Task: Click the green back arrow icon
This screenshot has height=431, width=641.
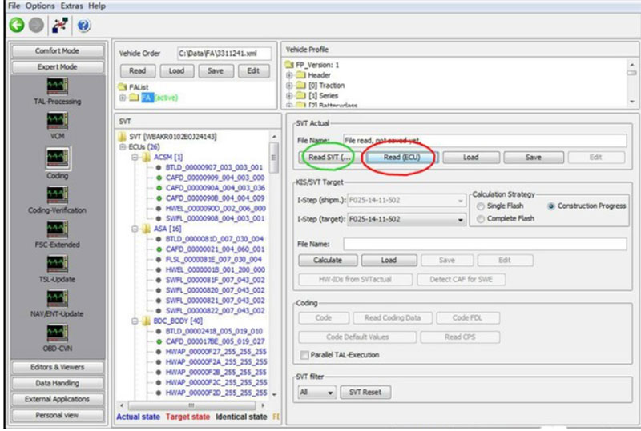Action: coord(17,26)
